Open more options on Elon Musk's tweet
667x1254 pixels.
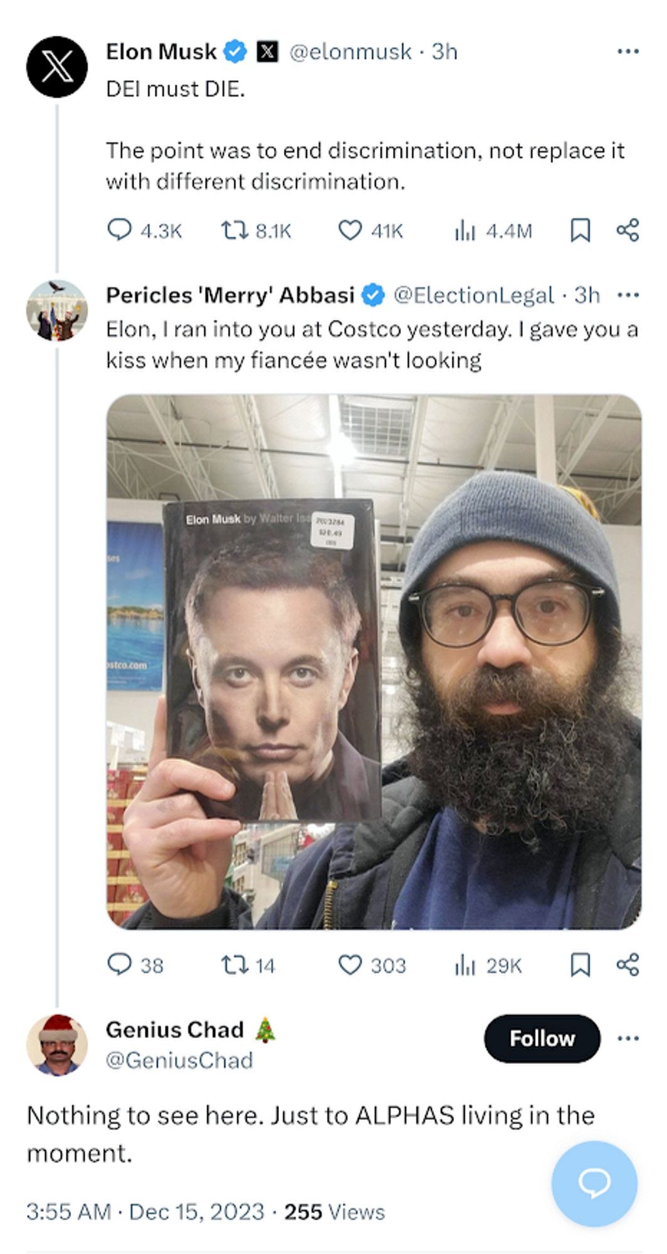[628, 51]
